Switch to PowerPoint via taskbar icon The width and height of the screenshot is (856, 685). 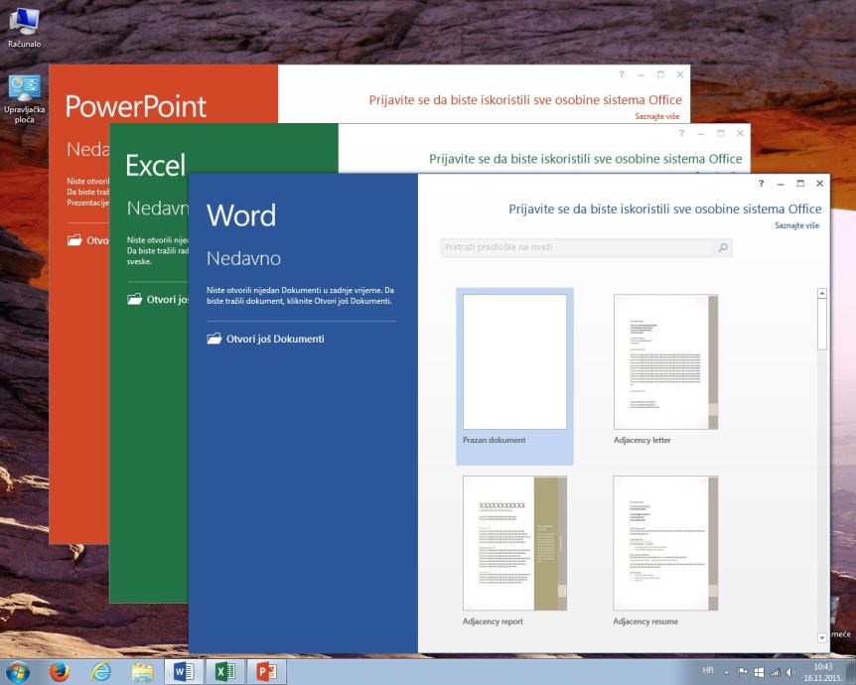[x=266, y=672]
